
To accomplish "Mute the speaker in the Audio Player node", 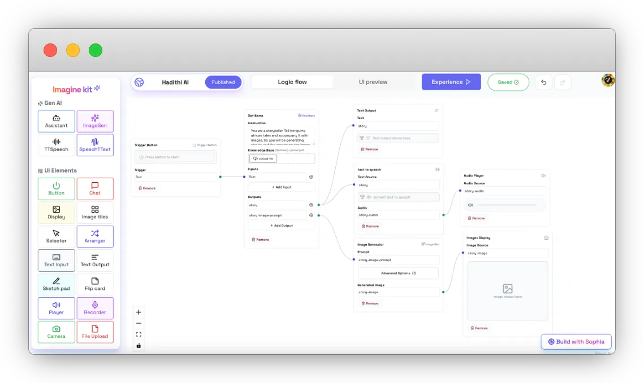I will [x=470, y=205].
